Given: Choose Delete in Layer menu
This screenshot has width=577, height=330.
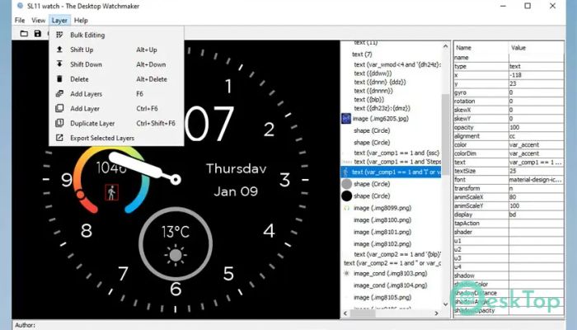Looking at the screenshot, I should pyautogui.click(x=116, y=79).
